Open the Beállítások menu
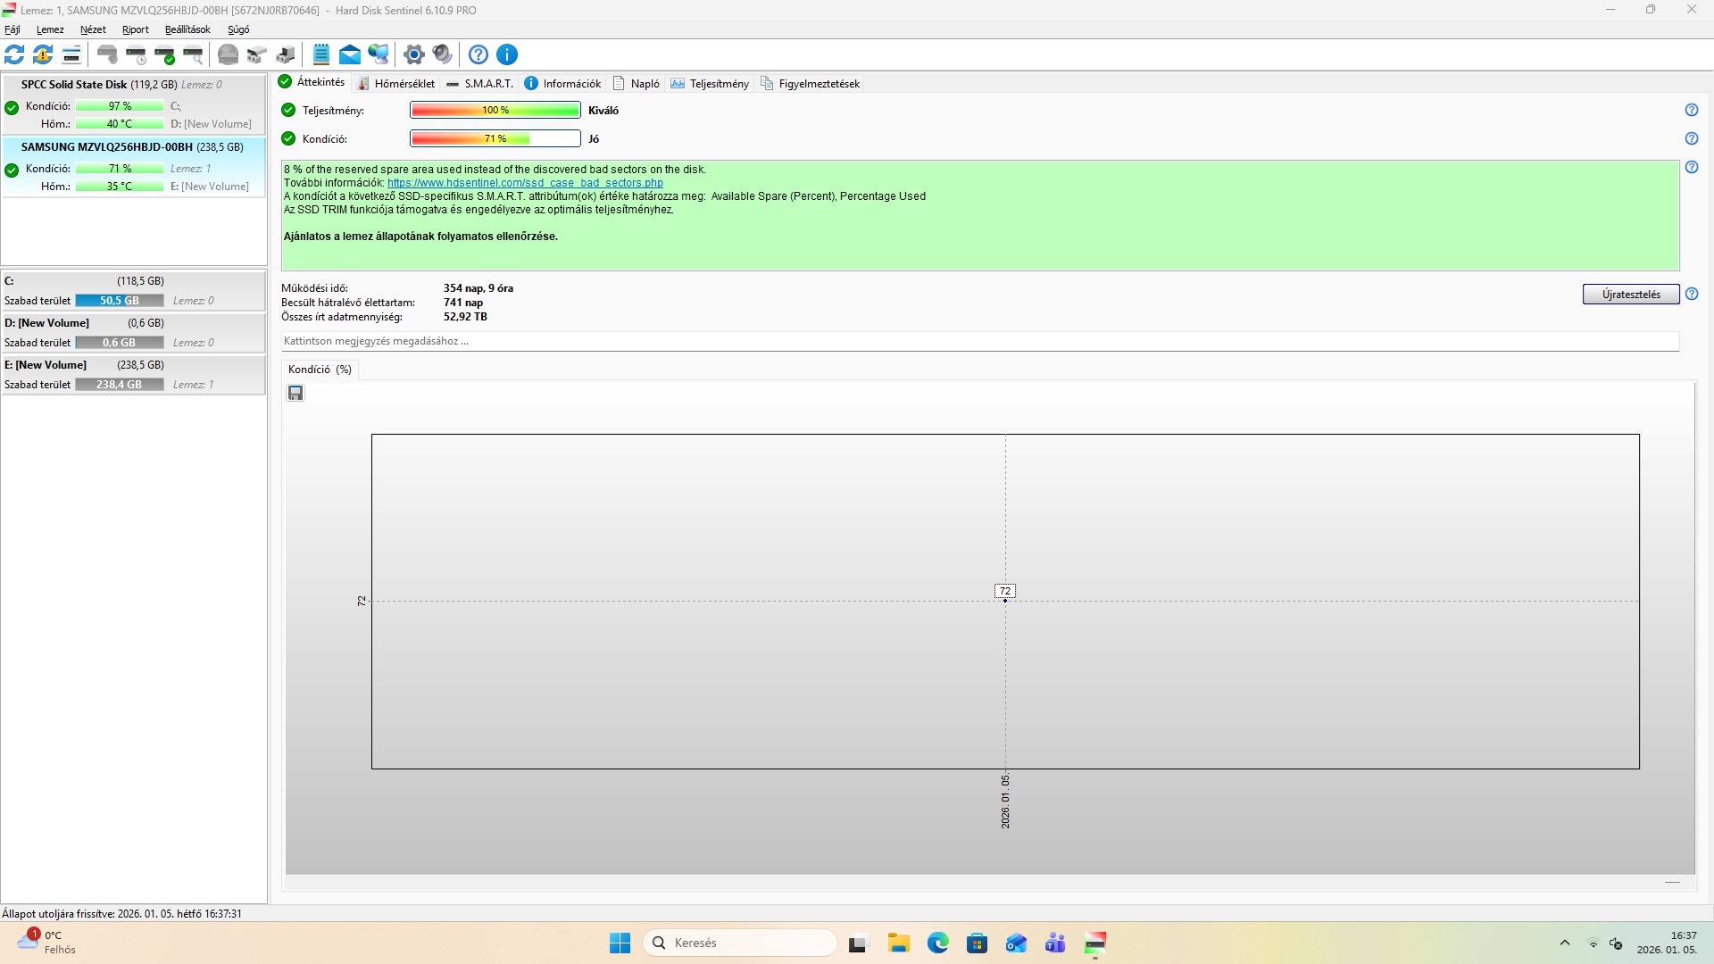1714x964 pixels. [187, 29]
